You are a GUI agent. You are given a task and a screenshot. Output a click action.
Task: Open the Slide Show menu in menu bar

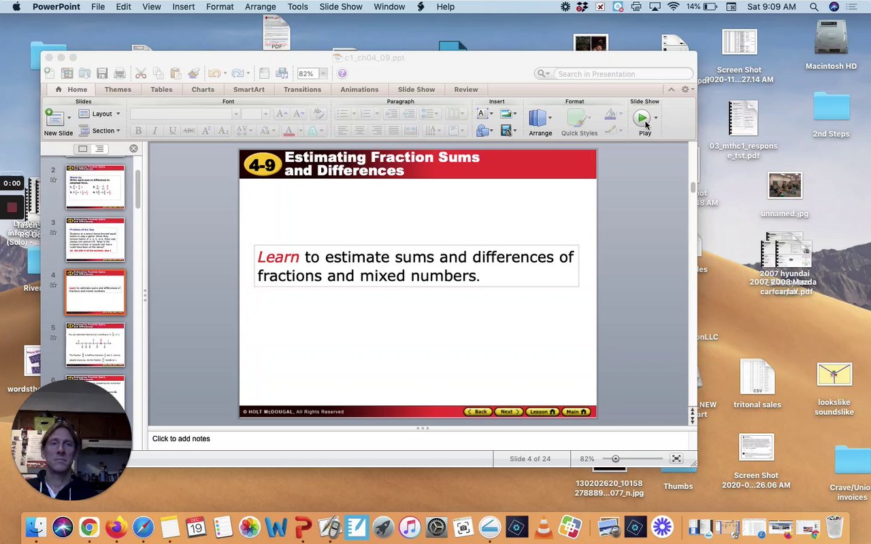point(341,7)
